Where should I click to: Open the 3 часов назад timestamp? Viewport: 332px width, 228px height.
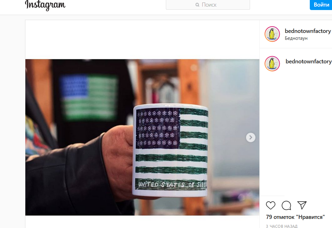[x=282, y=226]
